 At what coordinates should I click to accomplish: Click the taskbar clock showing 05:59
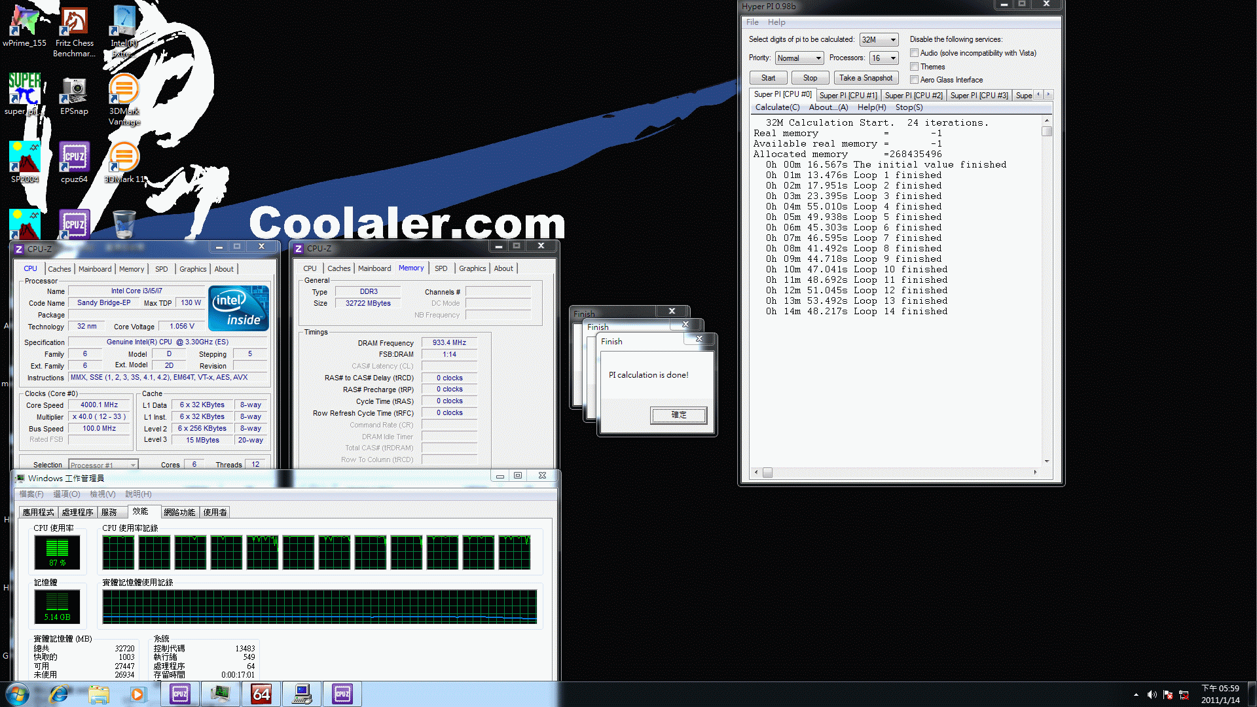[x=1220, y=695]
